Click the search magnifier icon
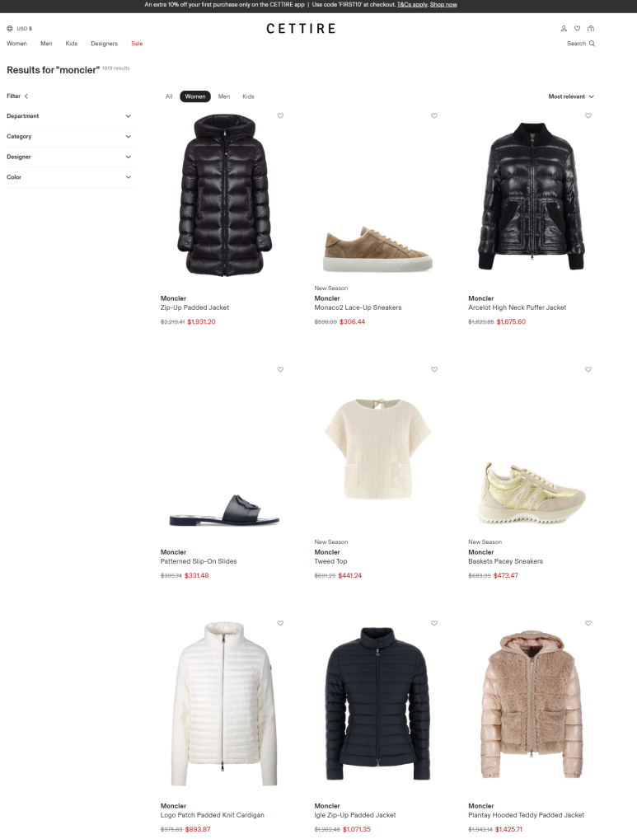The width and height of the screenshot is (637, 839). point(592,44)
